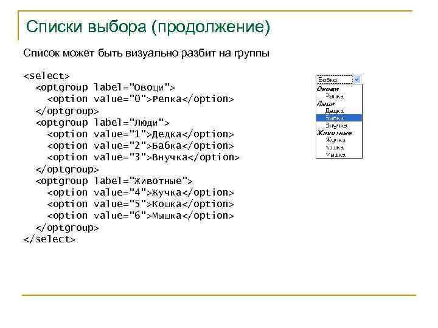Click the option value="6" Мышка code line
438x328 pixels.
(141, 216)
